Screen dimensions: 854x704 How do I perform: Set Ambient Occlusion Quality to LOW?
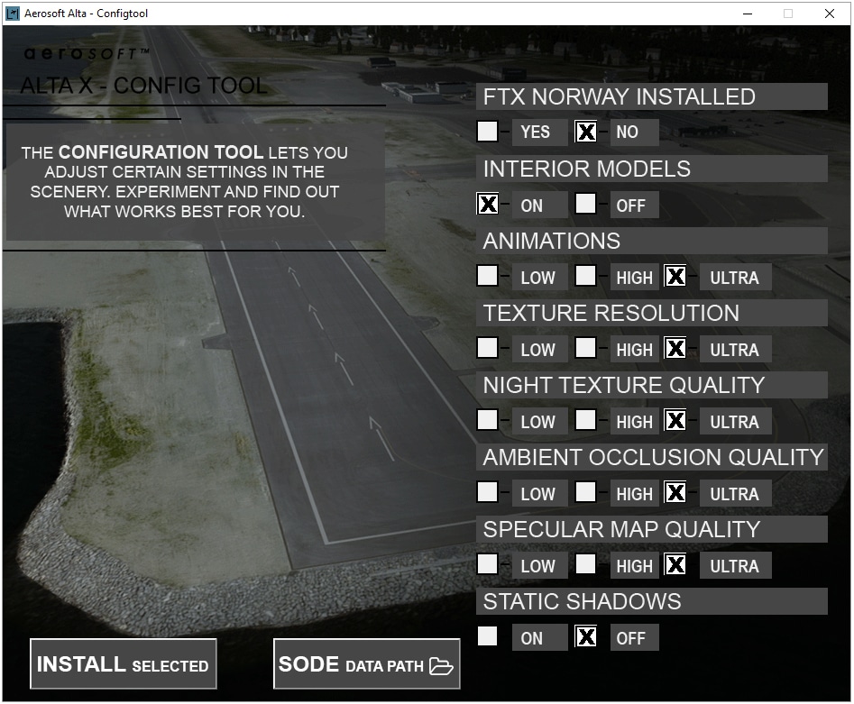click(487, 492)
